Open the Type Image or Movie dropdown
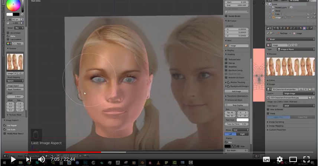Viewport: 318px width, 166px height. pyautogui.click(x=296, y=49)
